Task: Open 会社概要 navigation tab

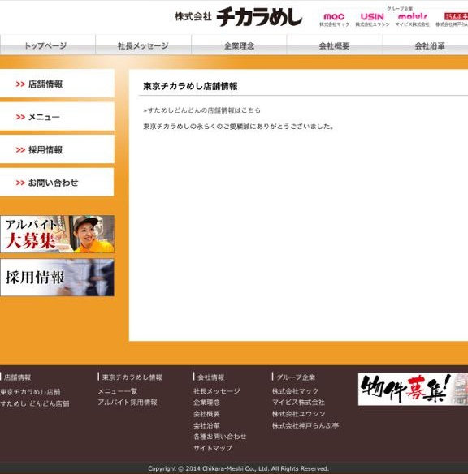Action: coord(334,45)
